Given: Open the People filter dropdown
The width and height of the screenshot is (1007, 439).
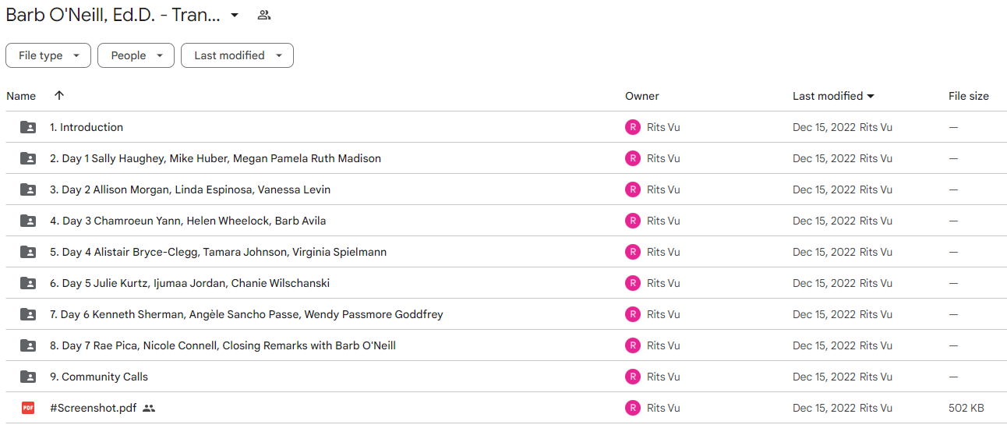Looking at the screenshot, I should click(x=136, y=55).
